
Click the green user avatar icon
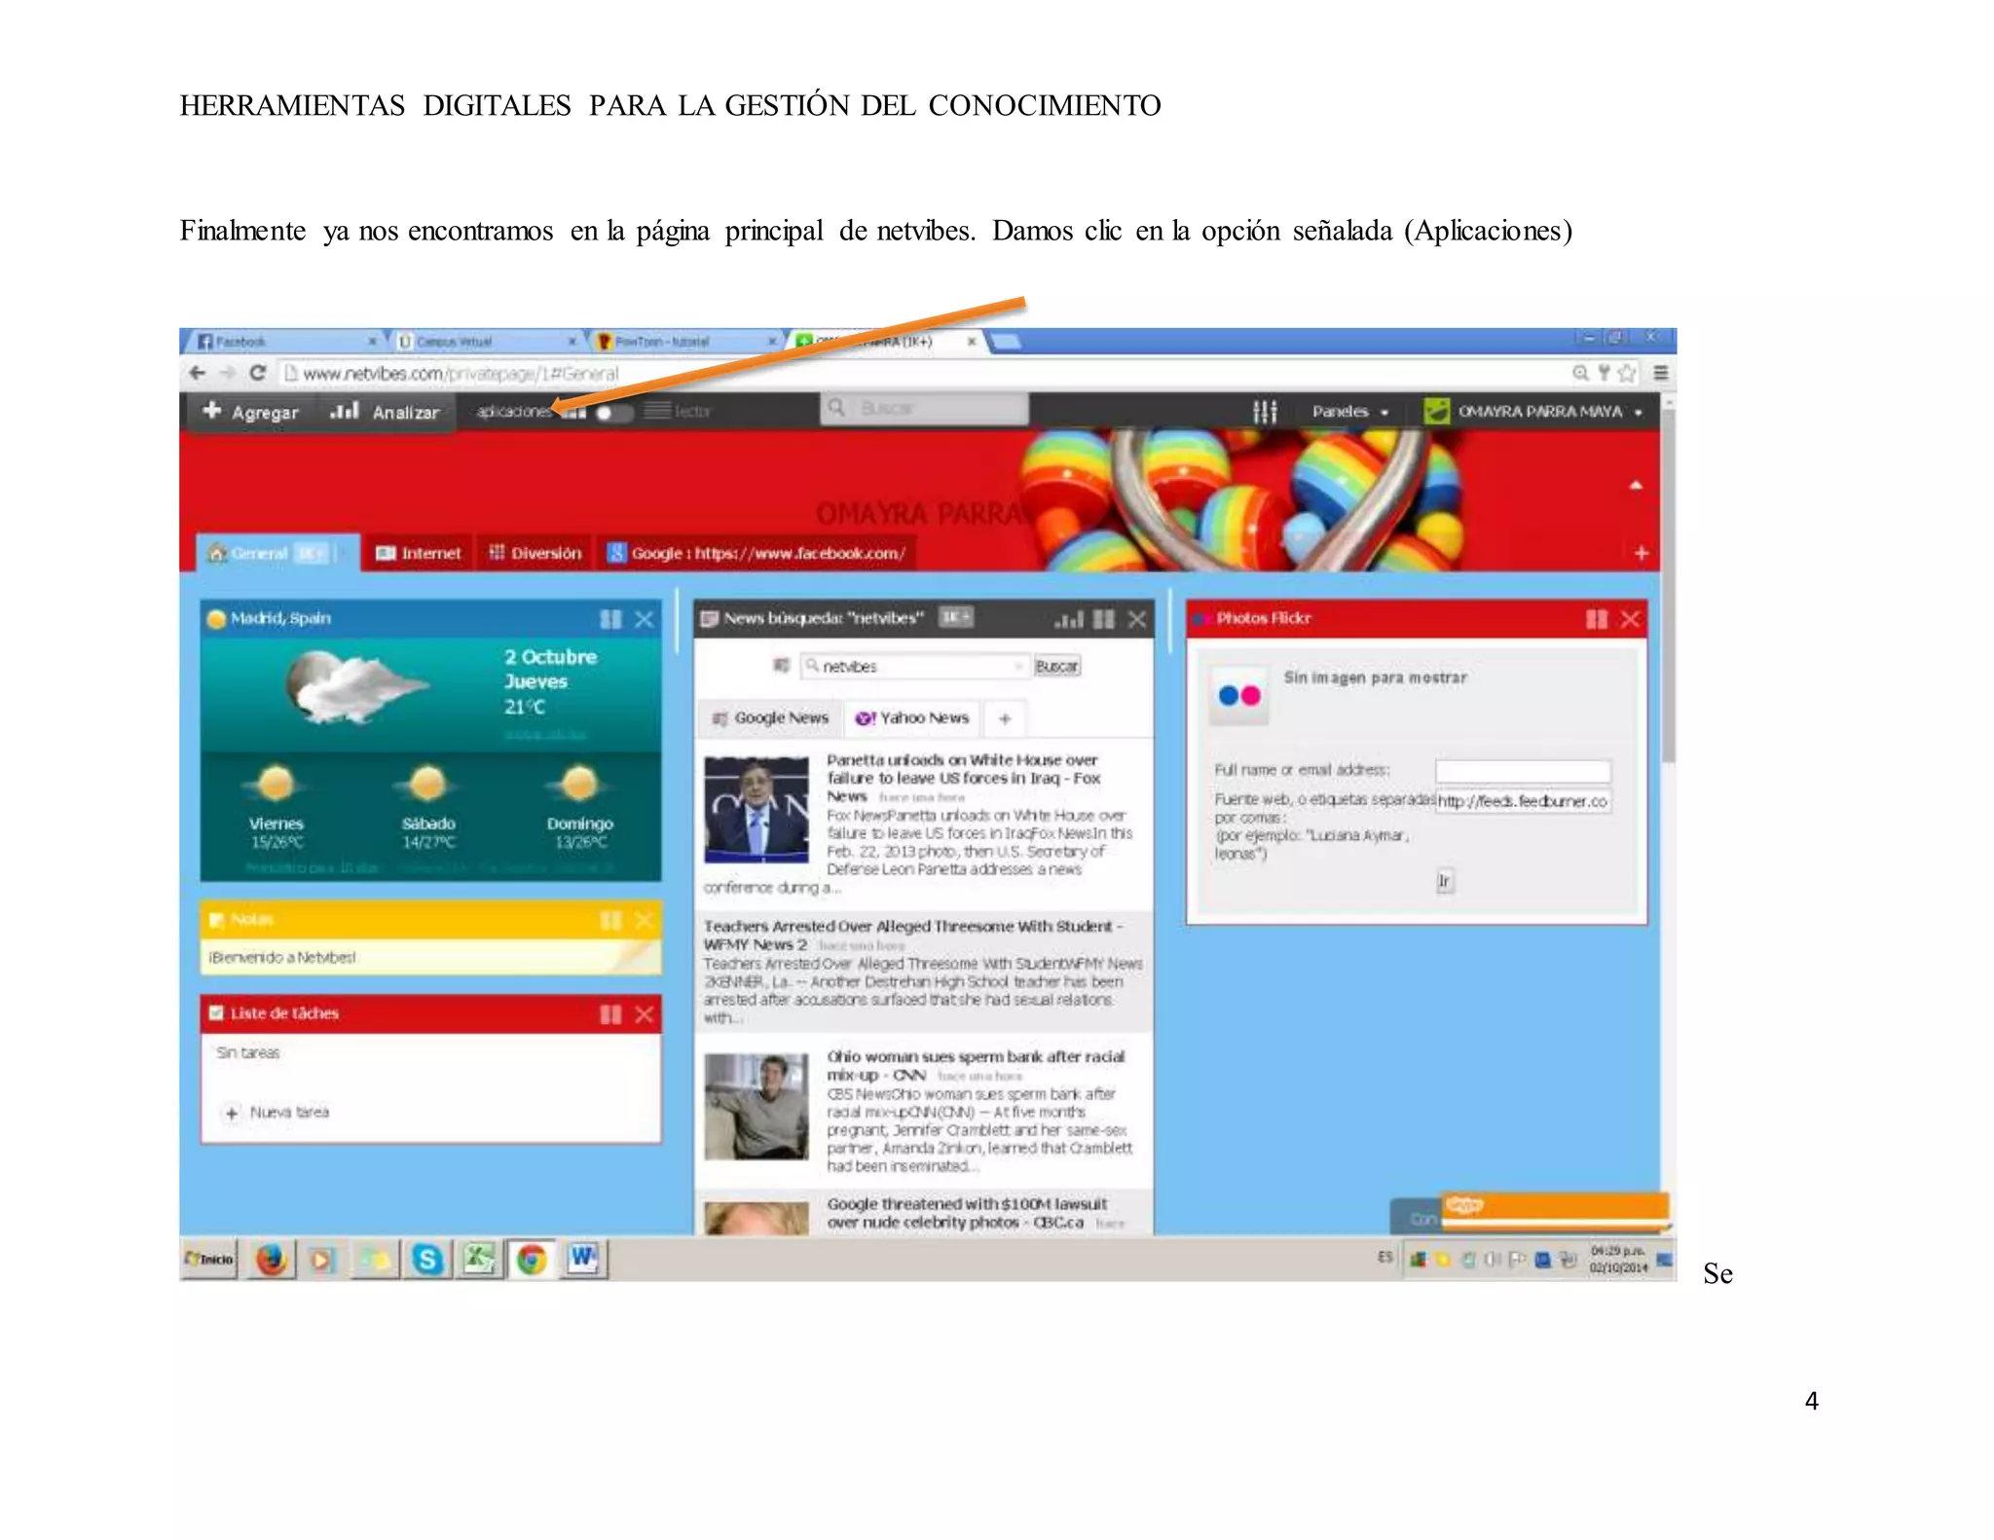click(x=1436, y=411)
